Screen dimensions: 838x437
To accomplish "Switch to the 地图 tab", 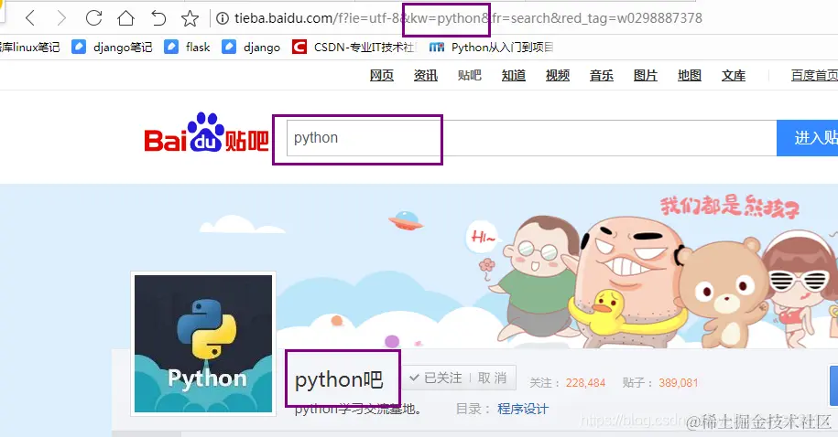I will point(690,76).
